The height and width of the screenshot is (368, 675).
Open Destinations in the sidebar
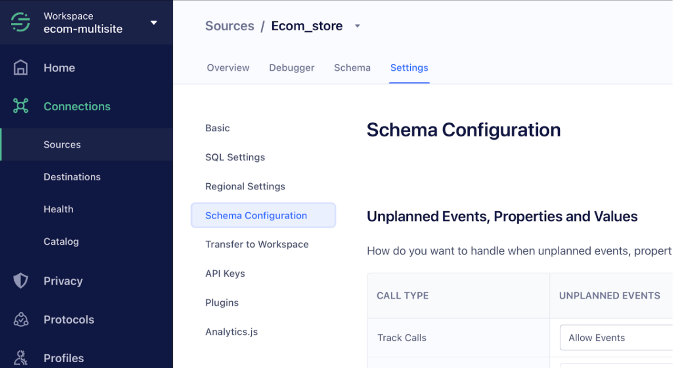coord(72,177)
